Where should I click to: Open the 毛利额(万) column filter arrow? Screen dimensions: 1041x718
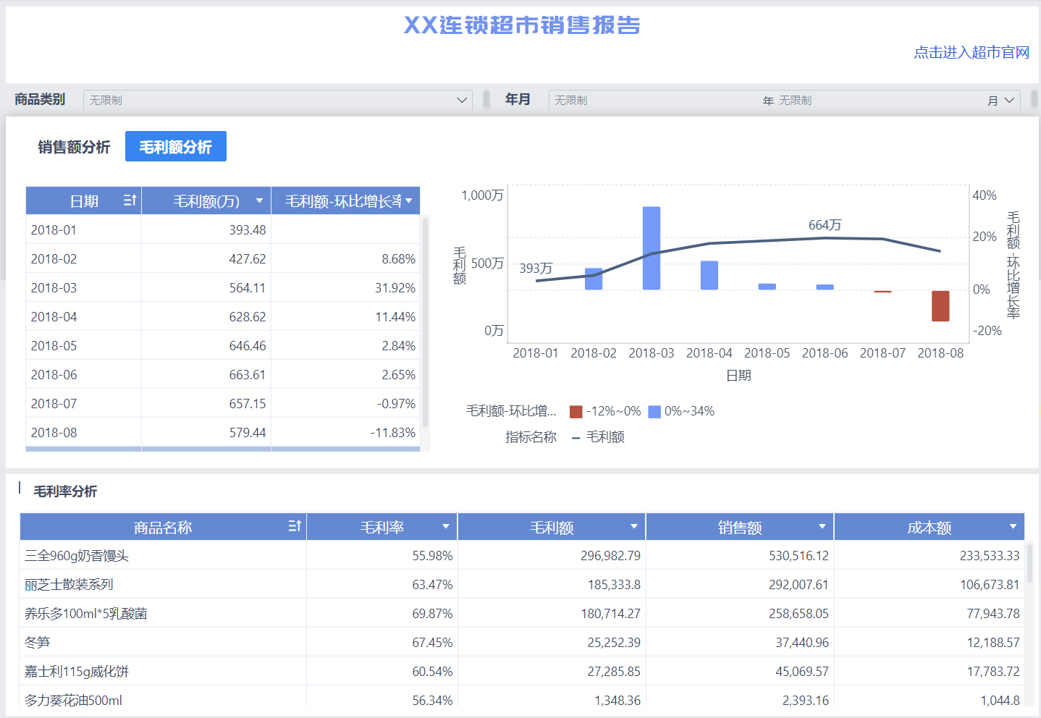point(259,200)
